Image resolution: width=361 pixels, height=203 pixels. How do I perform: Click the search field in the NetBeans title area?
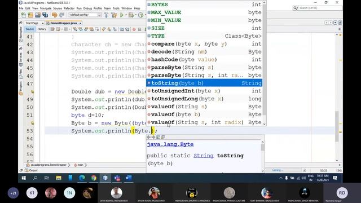pyautogui.click(x=318, y=8)
